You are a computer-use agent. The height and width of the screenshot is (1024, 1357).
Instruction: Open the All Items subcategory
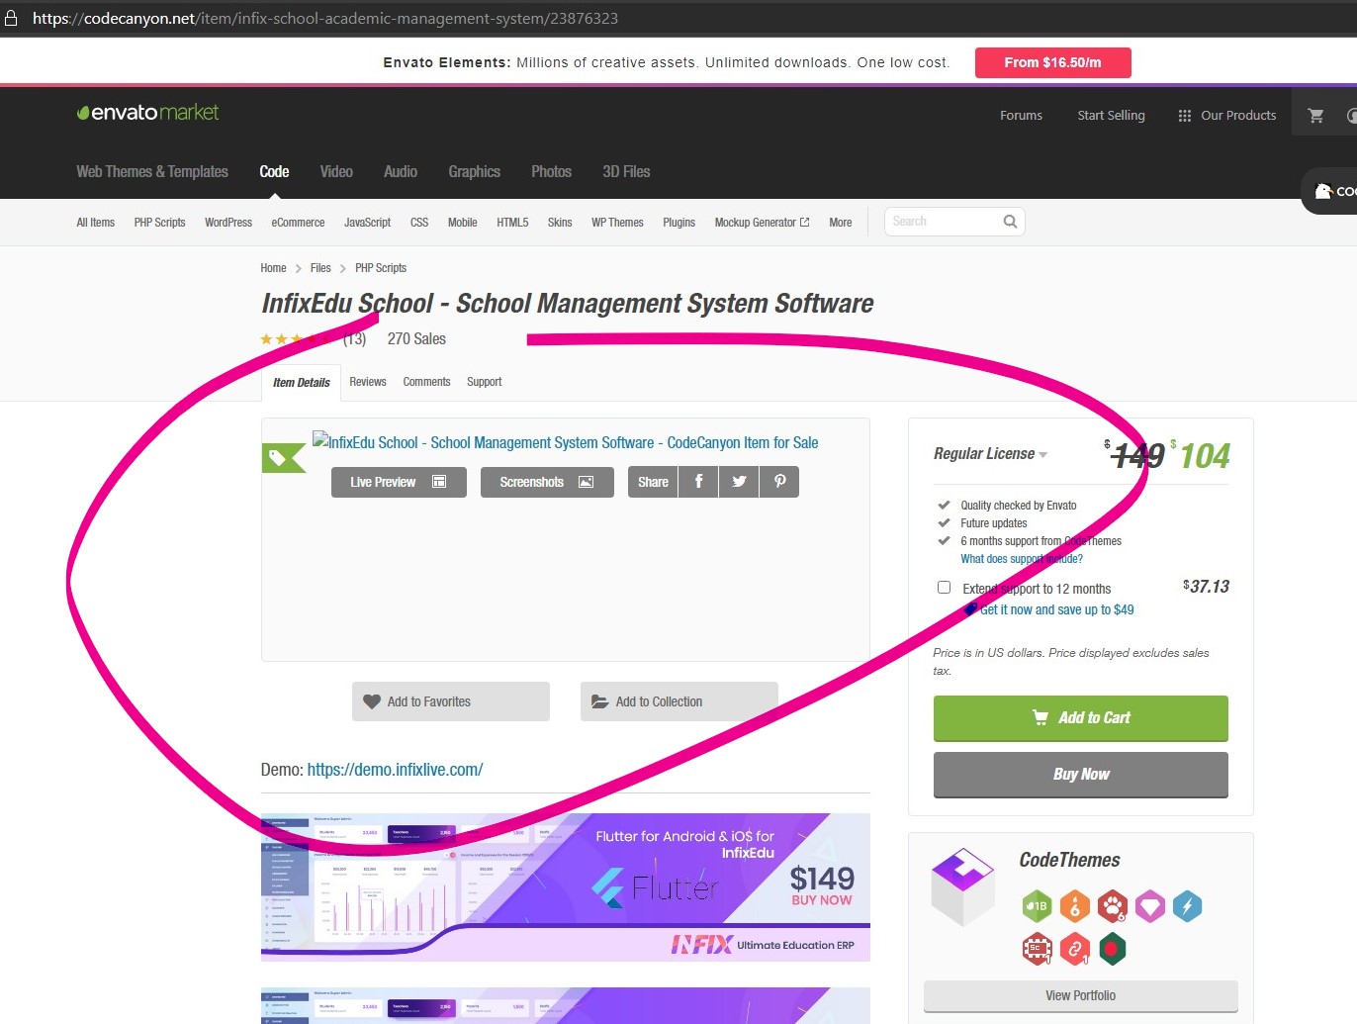96,223
